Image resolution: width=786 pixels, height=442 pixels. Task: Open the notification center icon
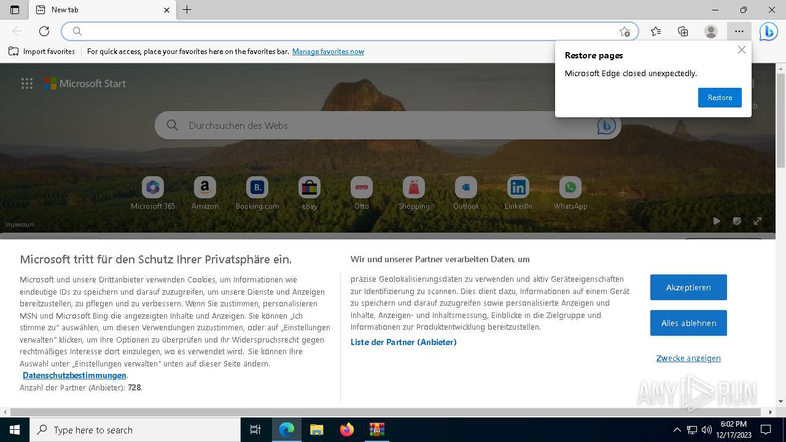tap(766, 430)
